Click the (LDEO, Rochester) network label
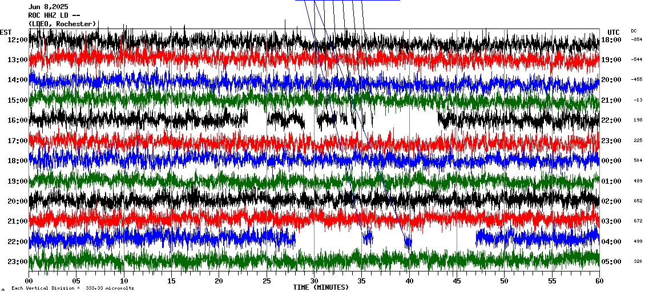Viewport: 645px width, 296px height. [62, 24]
